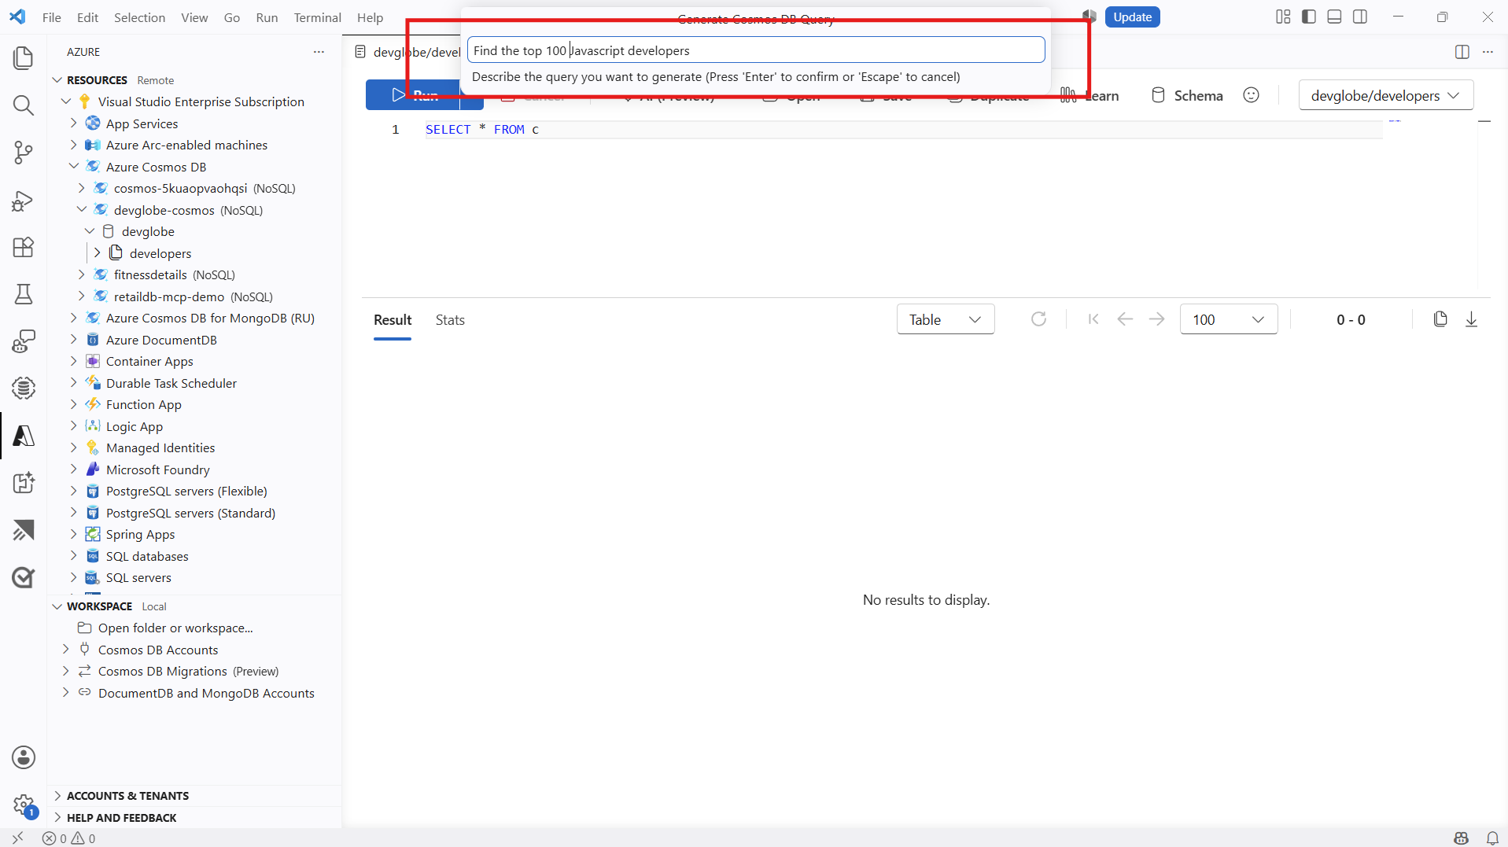
Task: Select Durable Task Scheduler node
Action: pyautogui.click(x=171, y=383)
